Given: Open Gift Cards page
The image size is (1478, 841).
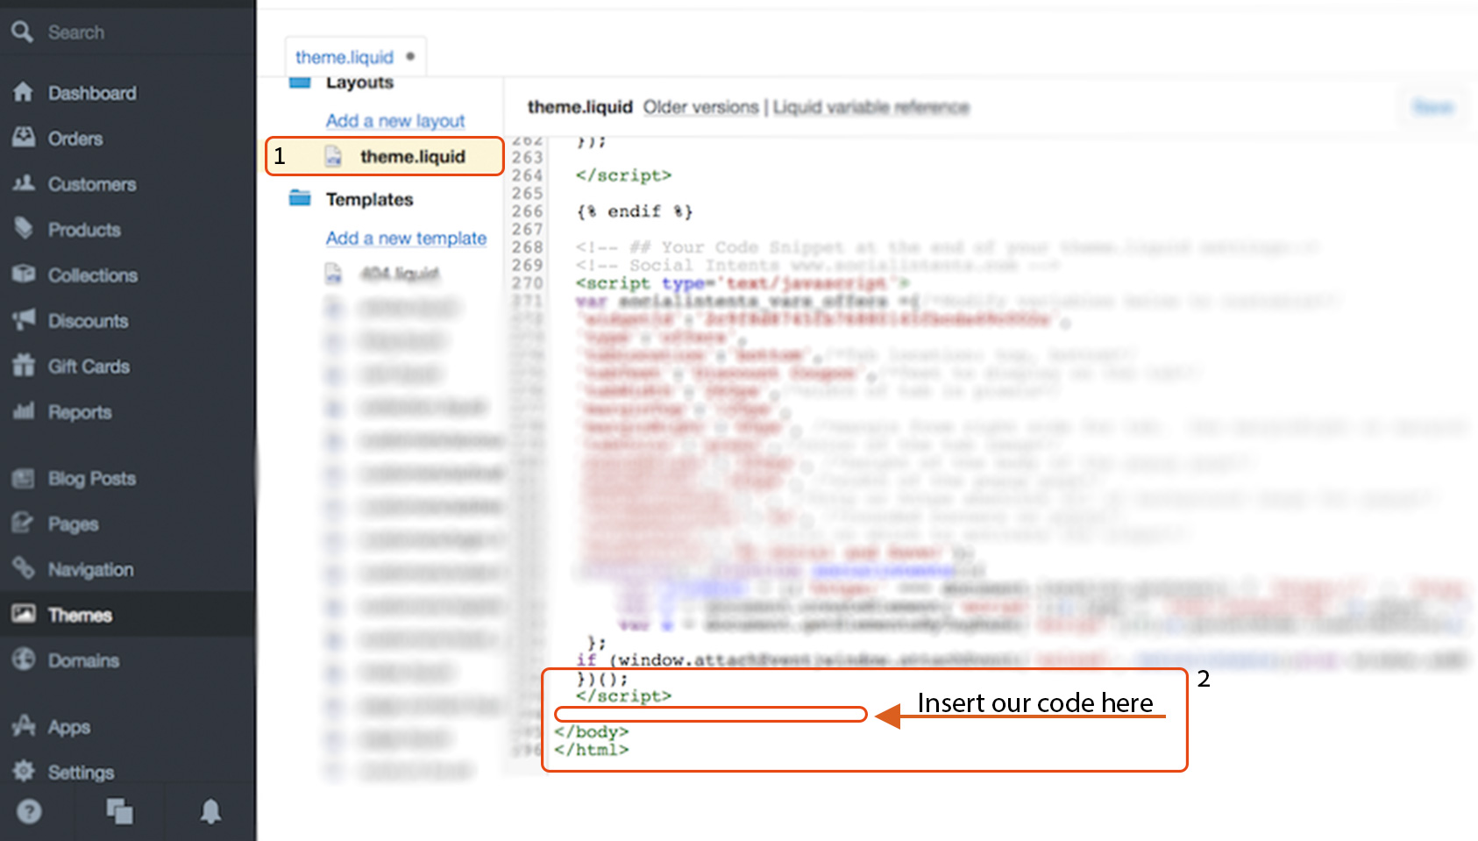Looking at the screenshot, I should click(x=89, y=367).
